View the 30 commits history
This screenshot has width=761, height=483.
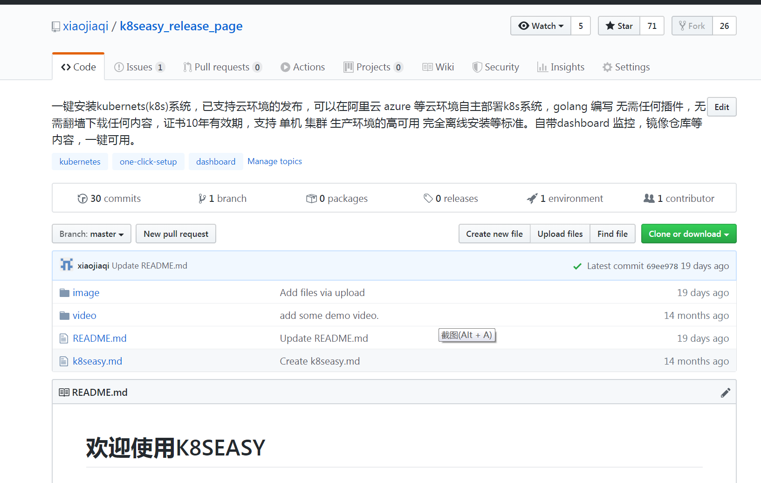109,198
